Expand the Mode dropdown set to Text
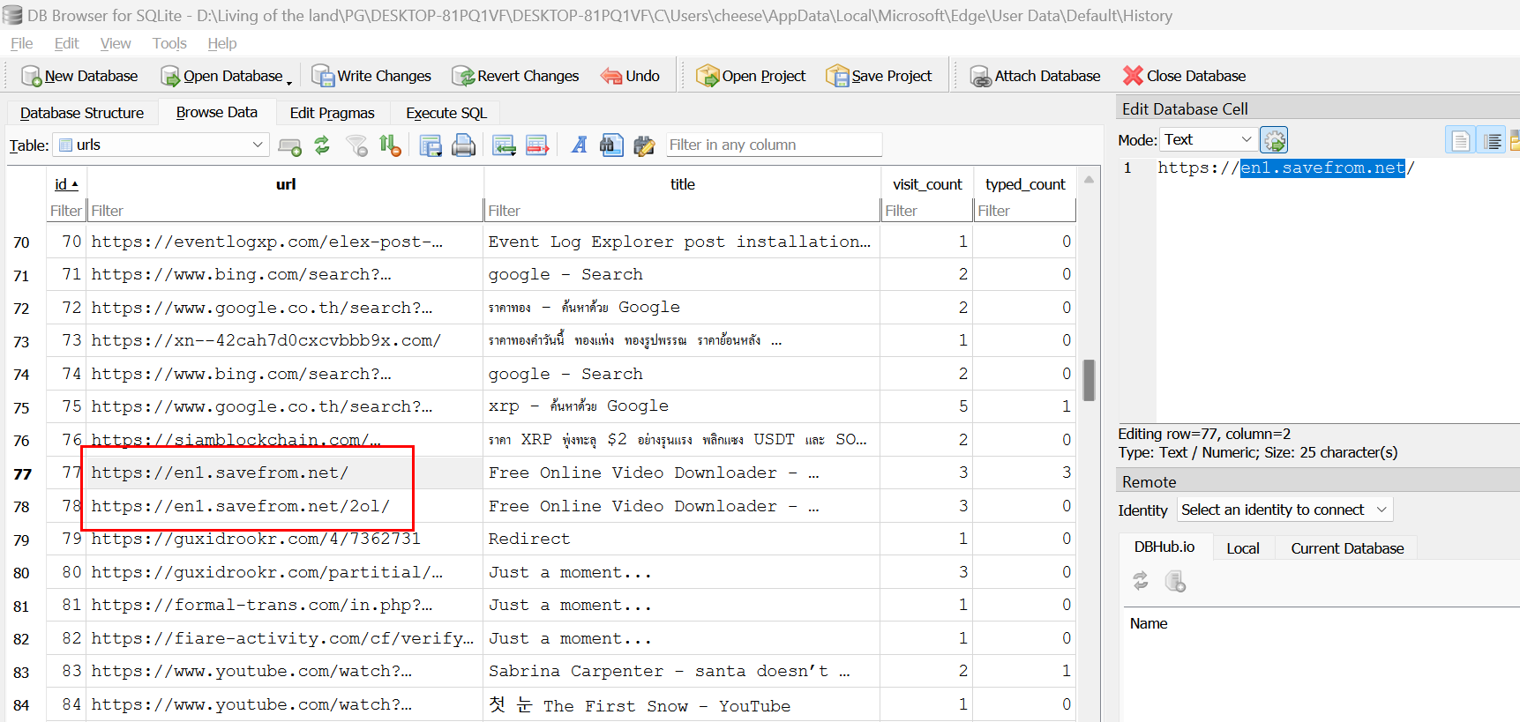This screenshot has height=722, width=1520. (x=1208, y=139)
